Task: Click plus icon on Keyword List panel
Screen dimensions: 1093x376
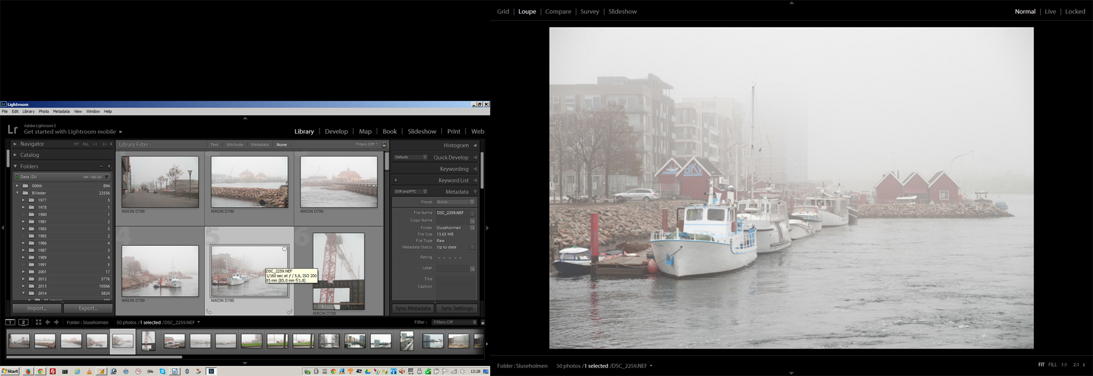Action: tap(396, 180)
